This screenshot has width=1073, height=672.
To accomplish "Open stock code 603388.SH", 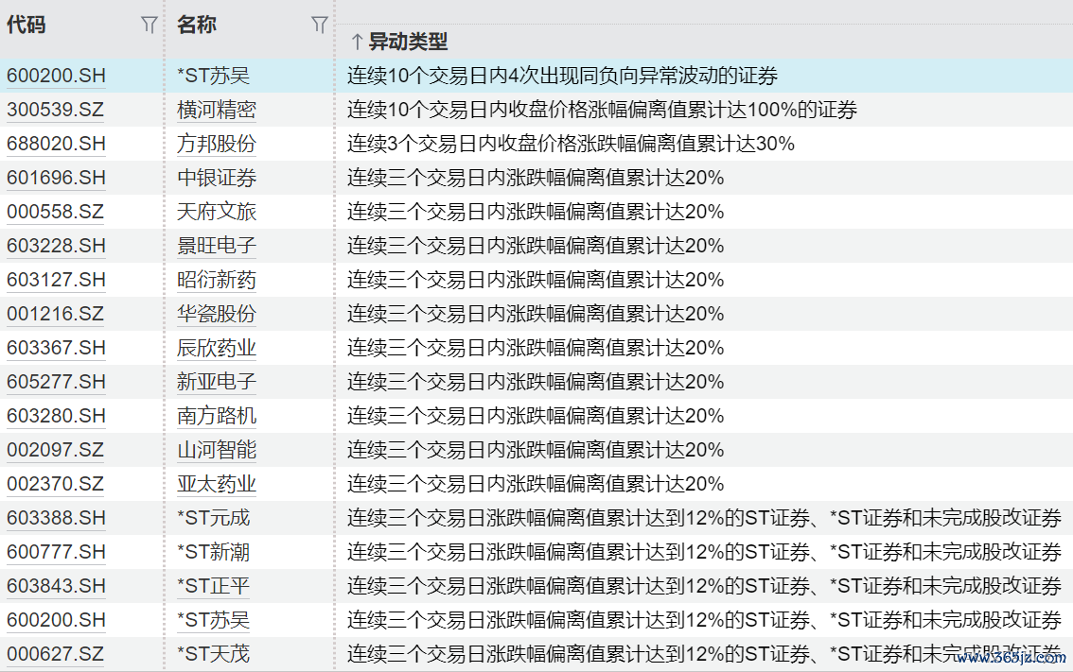I will (x=56, y=518).
